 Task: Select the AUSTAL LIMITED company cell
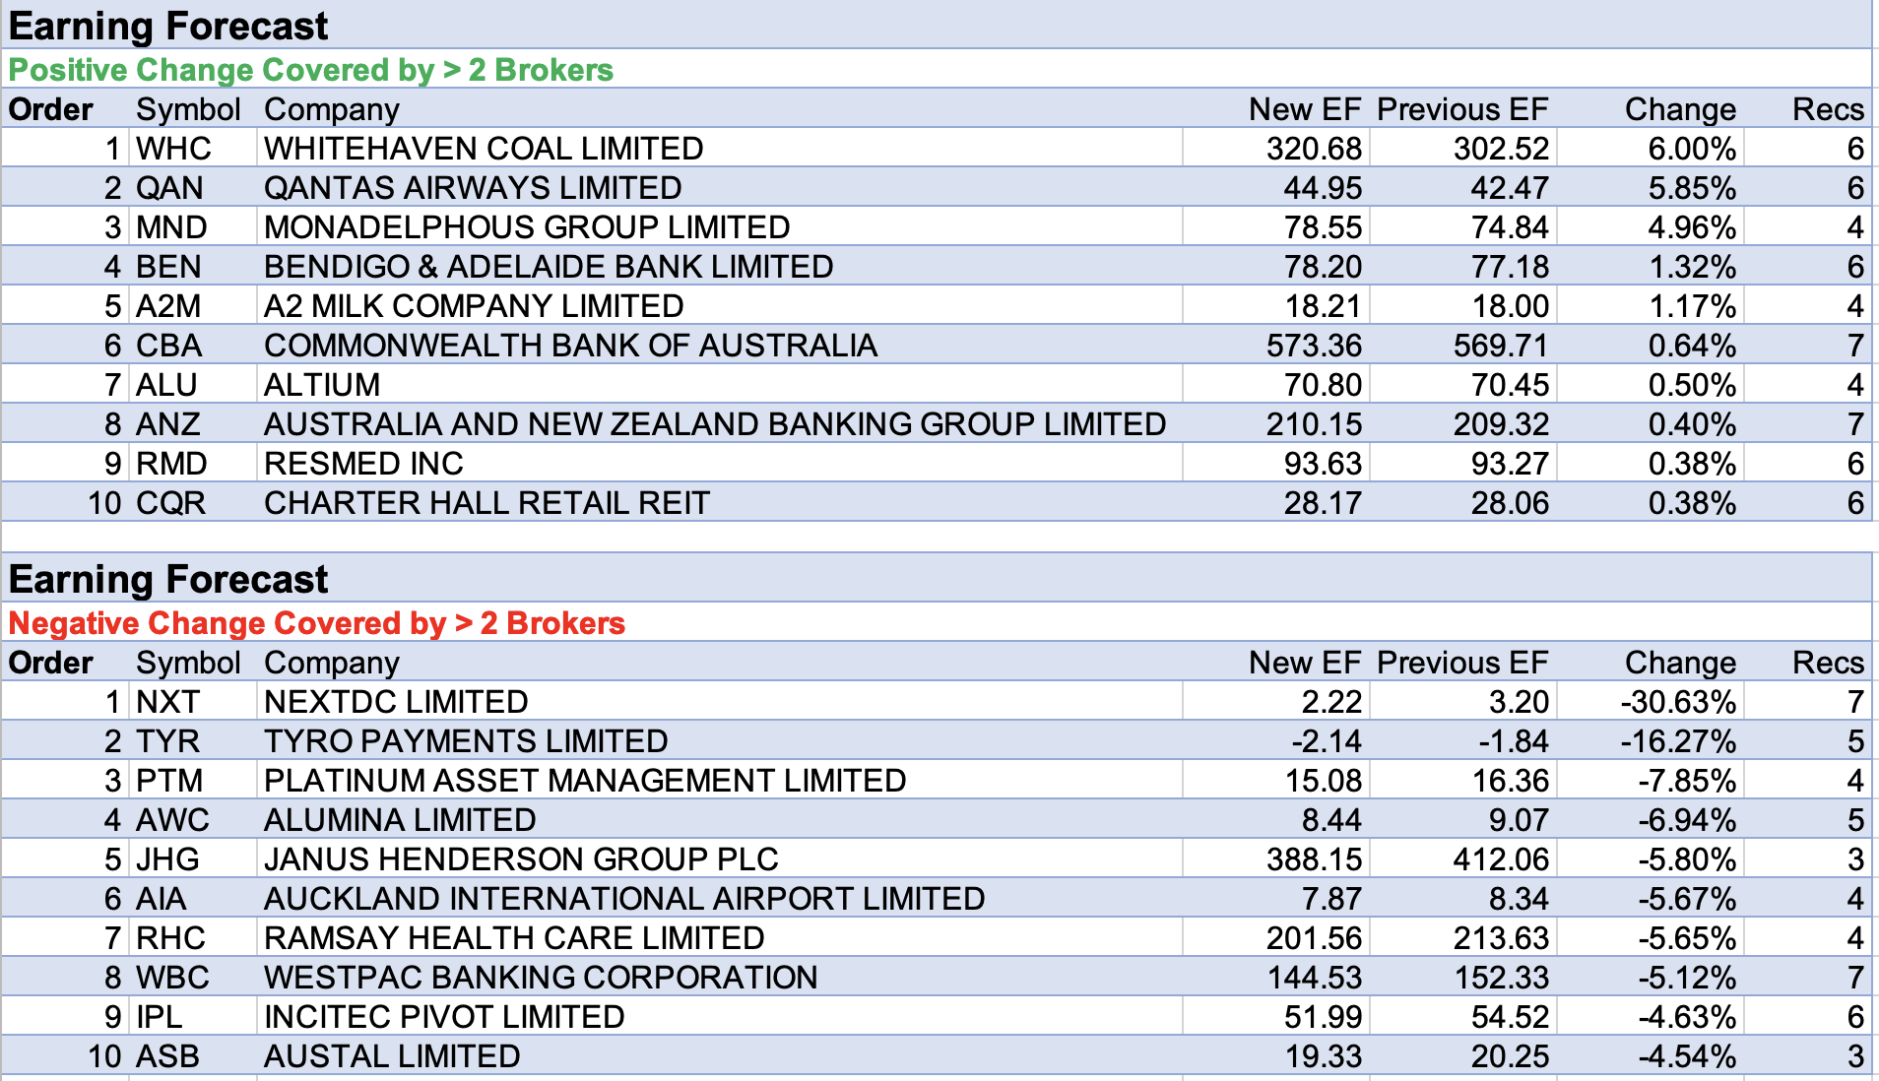392,1056
